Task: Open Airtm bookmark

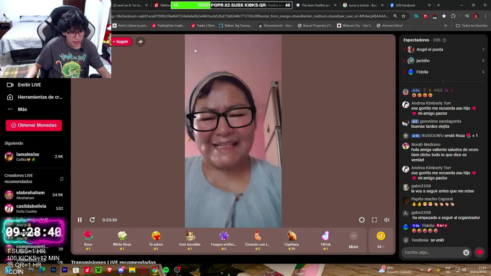Action: coord(130,26)
